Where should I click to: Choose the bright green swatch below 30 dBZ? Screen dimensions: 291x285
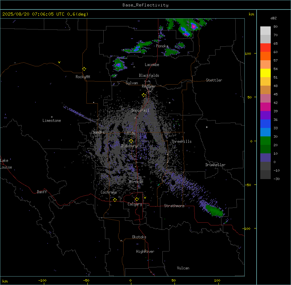point(265,141)
